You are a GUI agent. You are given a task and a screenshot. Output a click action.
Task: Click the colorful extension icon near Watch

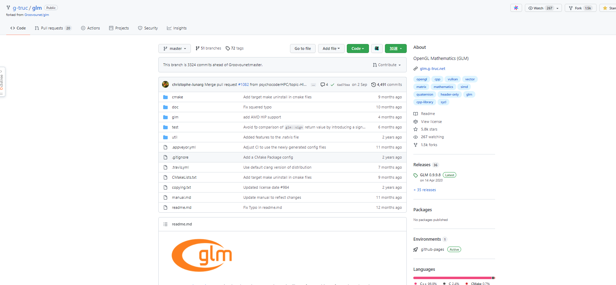(x=516, y=8)
